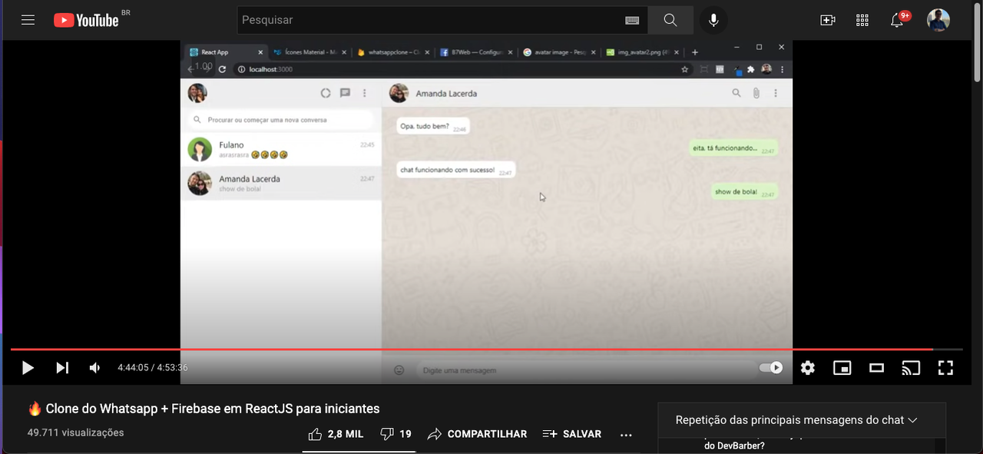Open the notifications bell
Viewport: 983px width, 454px height.
(x=897, y=20)
